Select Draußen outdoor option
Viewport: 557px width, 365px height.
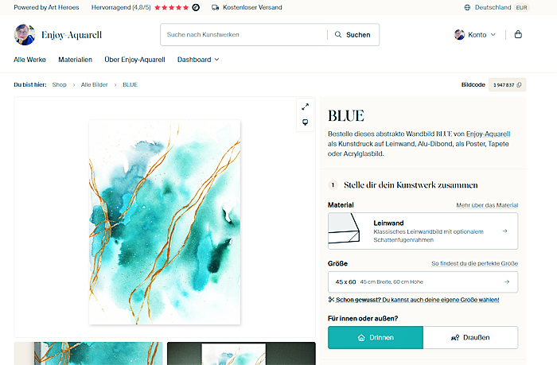pos(470,337)
